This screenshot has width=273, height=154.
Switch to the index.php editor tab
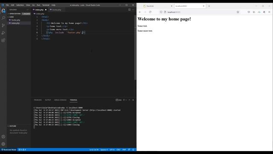(39, 10)
